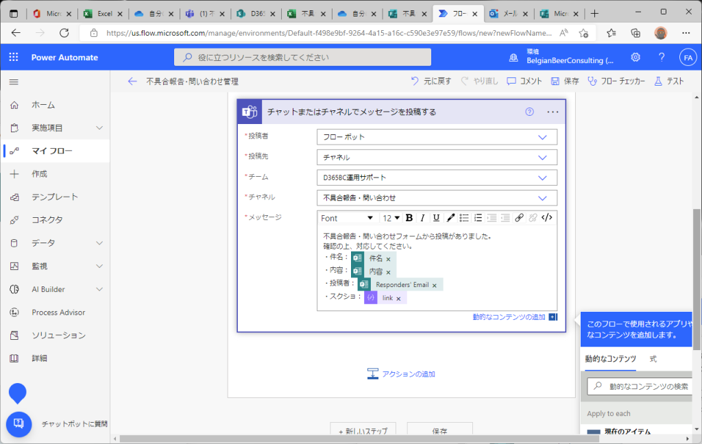Click the plus icon beside 動的なコンテンツの追加
Image resolution: width=702 pixels, height=444 pixels.
point(553,317)
